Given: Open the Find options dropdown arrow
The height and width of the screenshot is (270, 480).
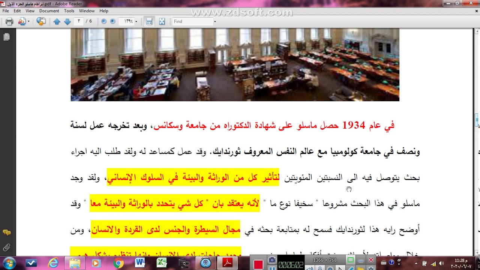Looking at the screenshot, I should pyautogui.click(x=215, y=21).
